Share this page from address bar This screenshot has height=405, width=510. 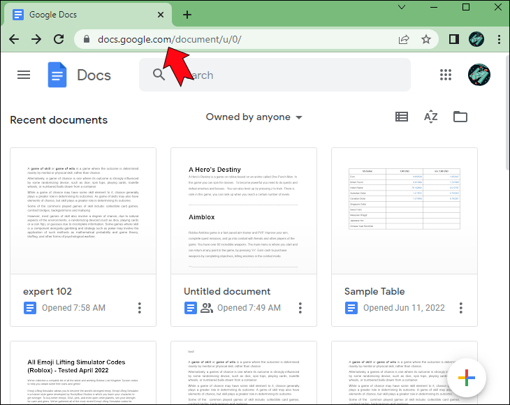[x=404, y=39]
